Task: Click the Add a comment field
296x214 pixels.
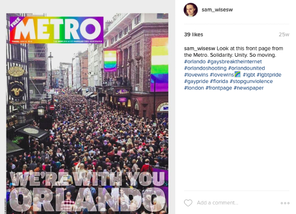Action: 217,203
